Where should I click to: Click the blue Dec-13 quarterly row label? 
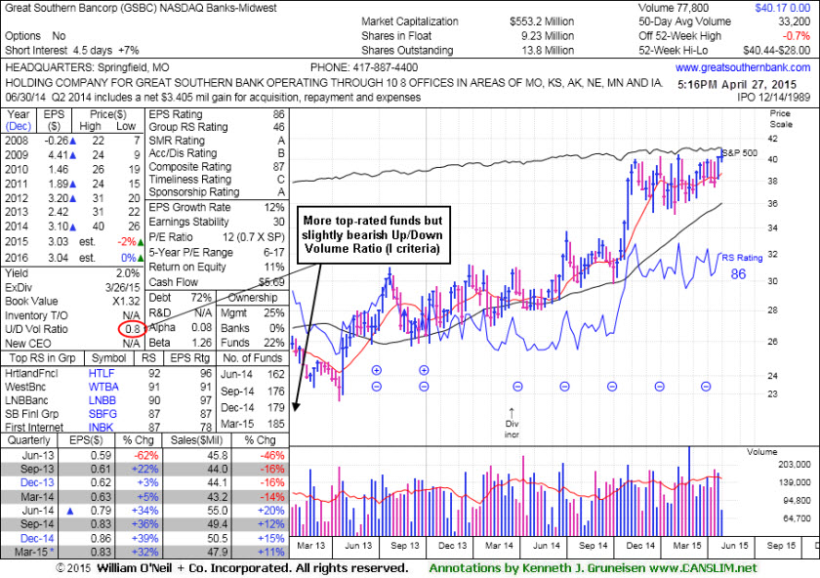point(37,482)
